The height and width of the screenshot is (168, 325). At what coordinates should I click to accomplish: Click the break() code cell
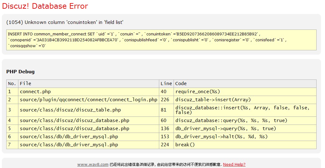pyautogui.click(x=185, y=144)
